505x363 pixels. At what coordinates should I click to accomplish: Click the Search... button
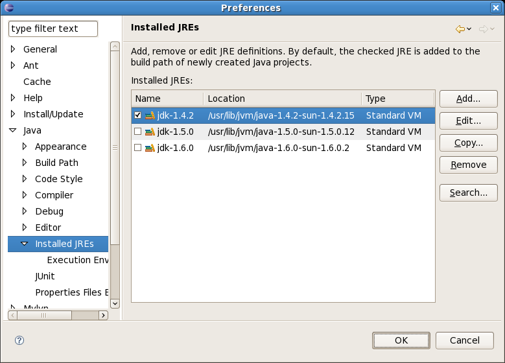[x=468, y=193]
